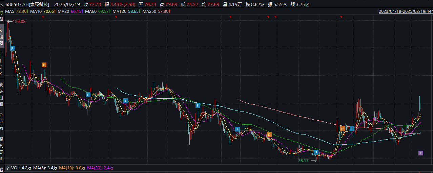
Task: Click the orange D marker nearest the purple F
Action: pyautogui.click(x=343, y=129)
